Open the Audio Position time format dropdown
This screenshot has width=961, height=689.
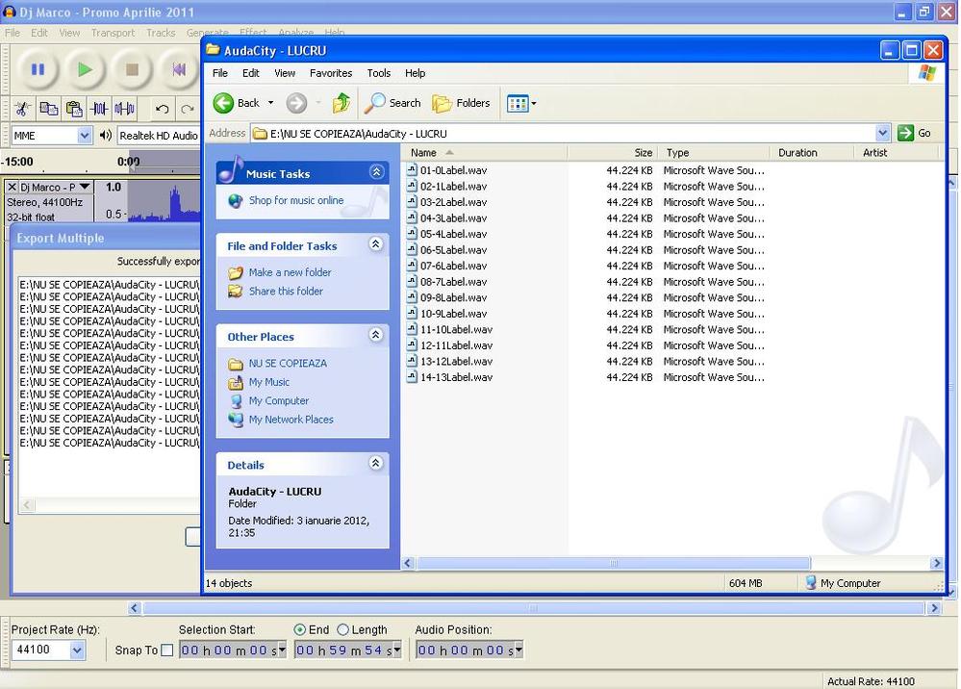[x=519, y=650]
